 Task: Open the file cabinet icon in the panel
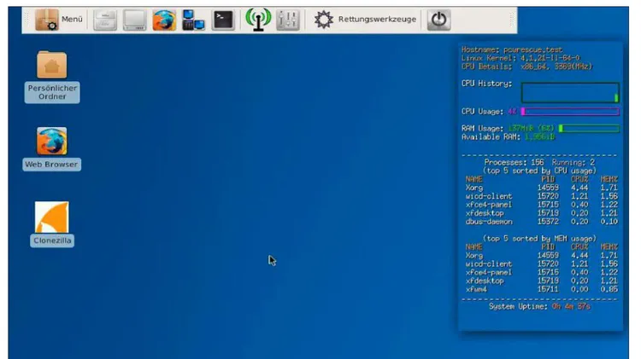105,20
